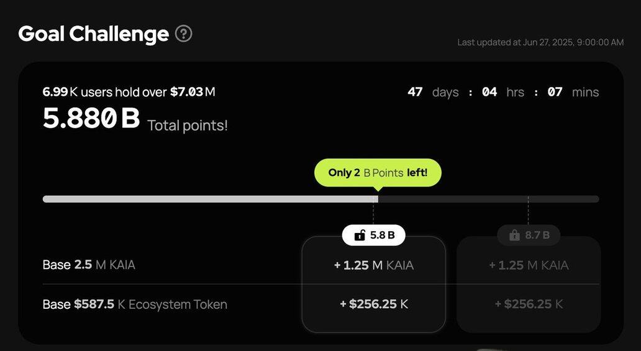
Task: Click the Goal Challenge heading
Action: 93,34
